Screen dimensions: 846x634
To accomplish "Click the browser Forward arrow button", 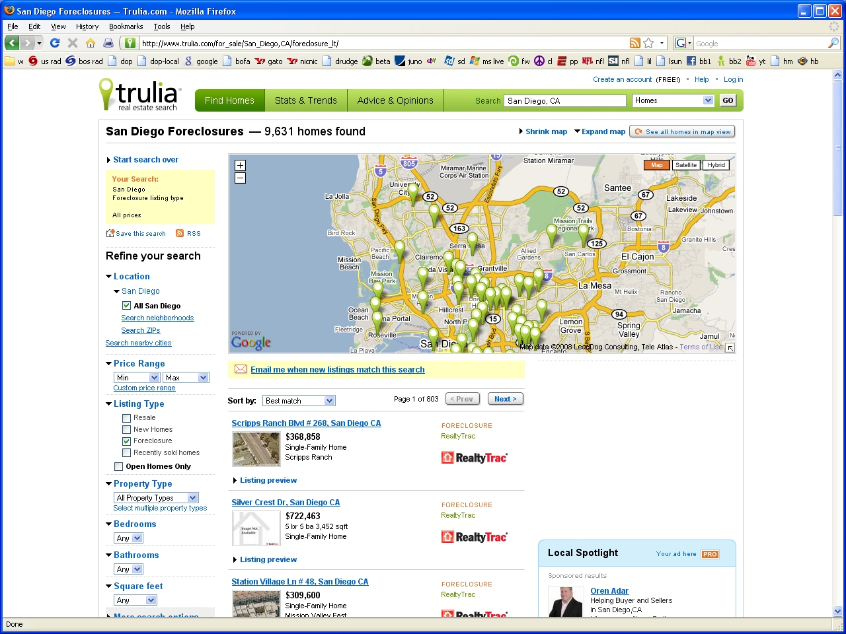I will (28, 43).
